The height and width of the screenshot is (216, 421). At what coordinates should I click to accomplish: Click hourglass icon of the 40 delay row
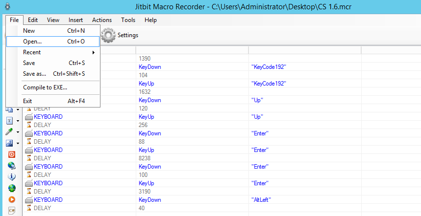click(x=29, y=208)
